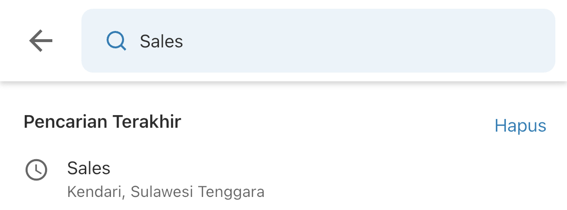
Task: Choose Sales under Pencarian Terakhir
Action: [89, 168]
